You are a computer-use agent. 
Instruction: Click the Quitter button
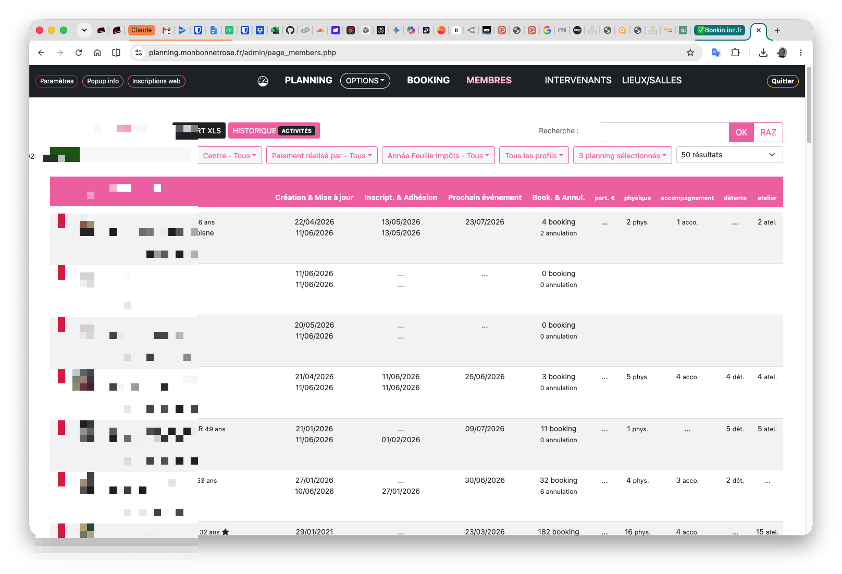point(783,81)
